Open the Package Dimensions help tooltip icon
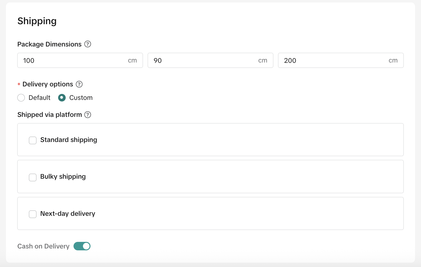 coord(88,44)
